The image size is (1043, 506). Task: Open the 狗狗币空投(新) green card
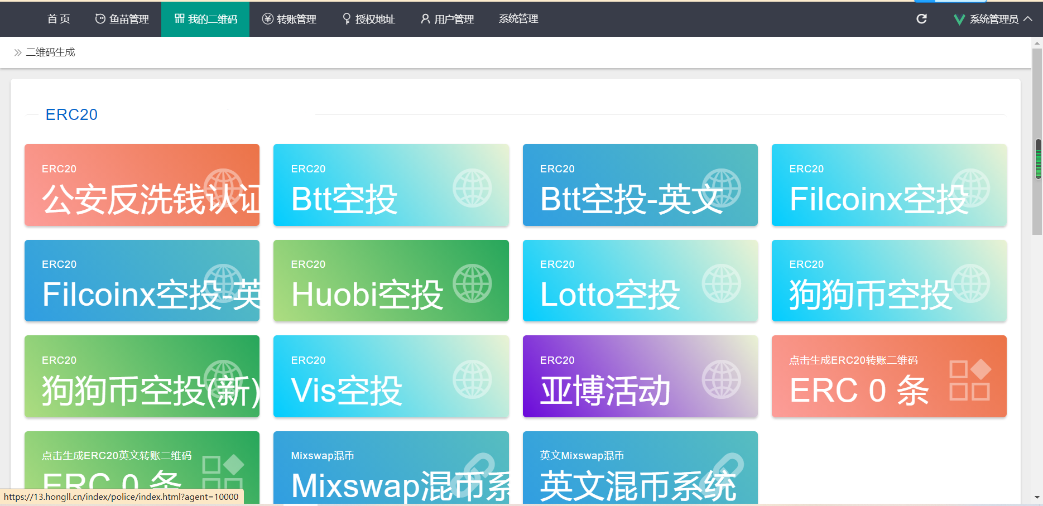point(142,376)
